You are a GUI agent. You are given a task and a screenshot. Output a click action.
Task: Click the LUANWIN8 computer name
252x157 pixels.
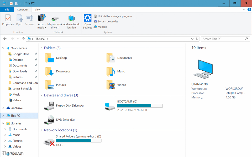point(199,84)
